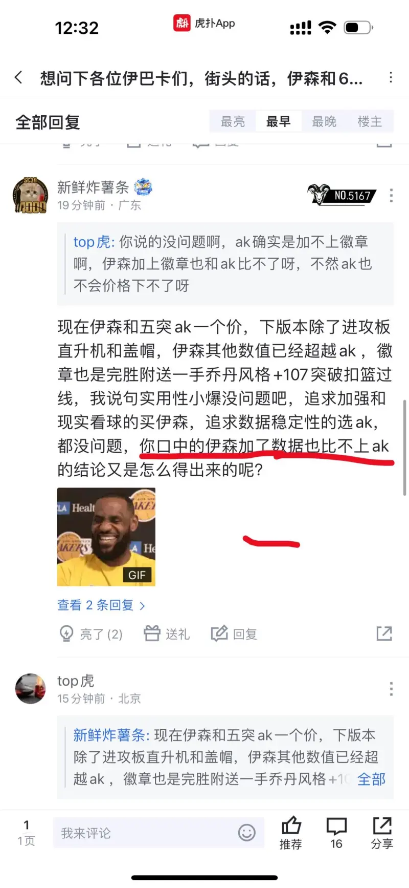Open options menu for 新鲜炸薯条's comment
409x888 pixels.
391,195
